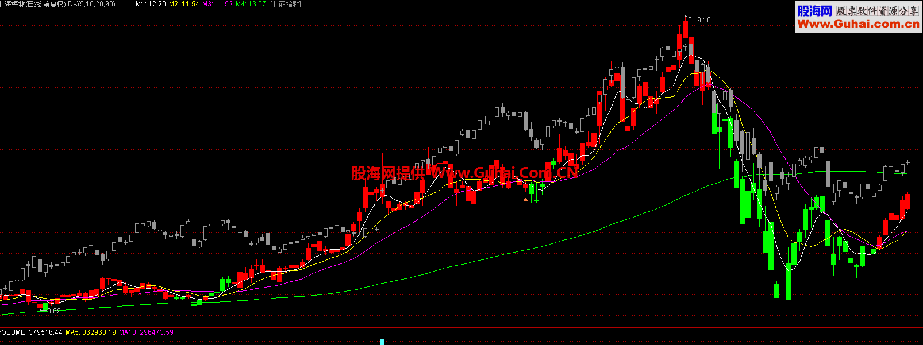This screenshot has width=923, height=345.
Task: Select the green M4: 13.57 label
Action: [x=251, y=4]
